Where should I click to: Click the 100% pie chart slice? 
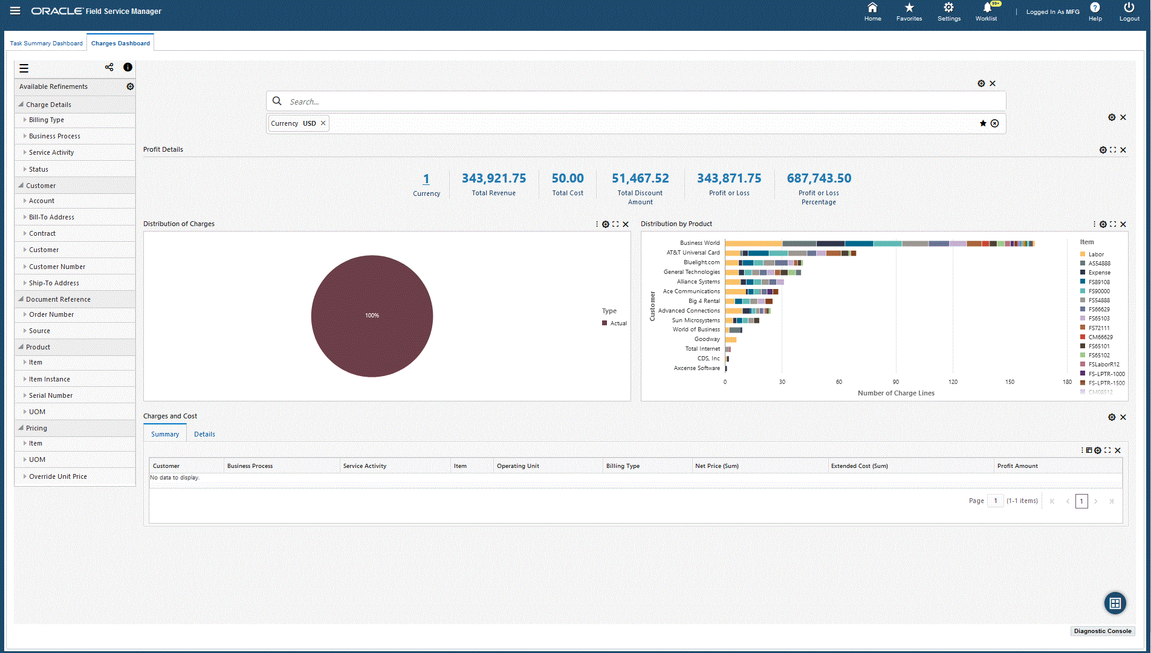coord(372,316)
